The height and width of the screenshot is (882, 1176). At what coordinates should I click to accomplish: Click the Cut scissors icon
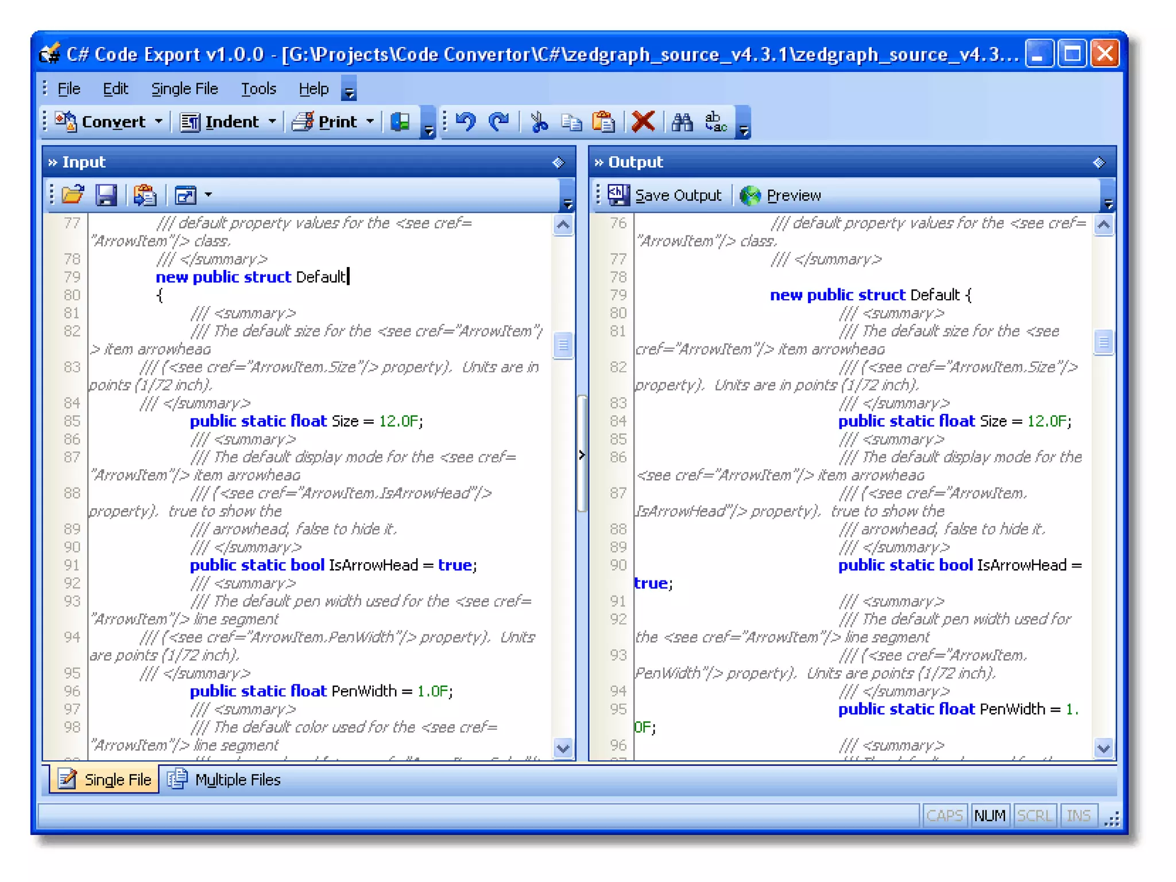tap(538, 122)
